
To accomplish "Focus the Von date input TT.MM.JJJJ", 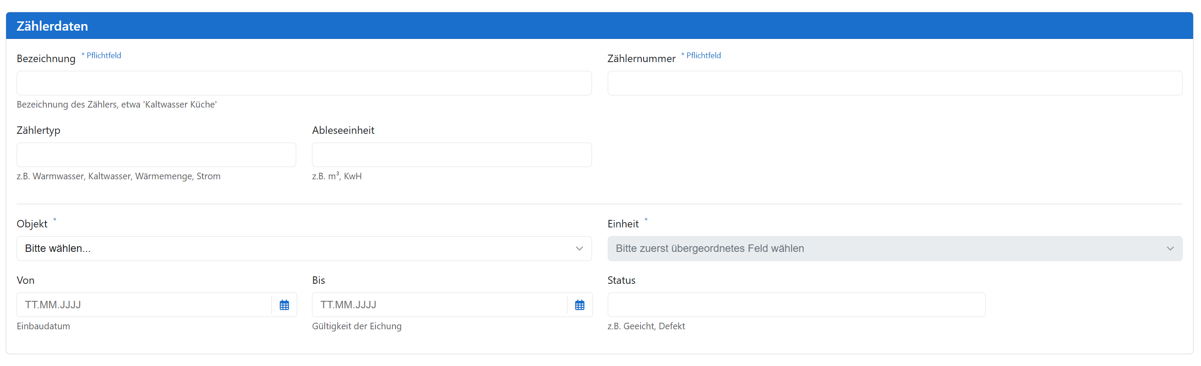I will click(144, 305).
